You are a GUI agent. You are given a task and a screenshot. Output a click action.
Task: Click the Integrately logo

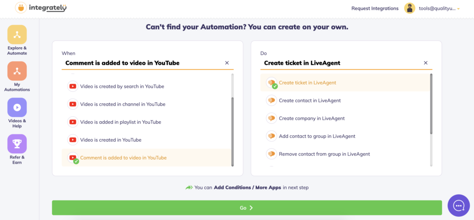(41, 8)
